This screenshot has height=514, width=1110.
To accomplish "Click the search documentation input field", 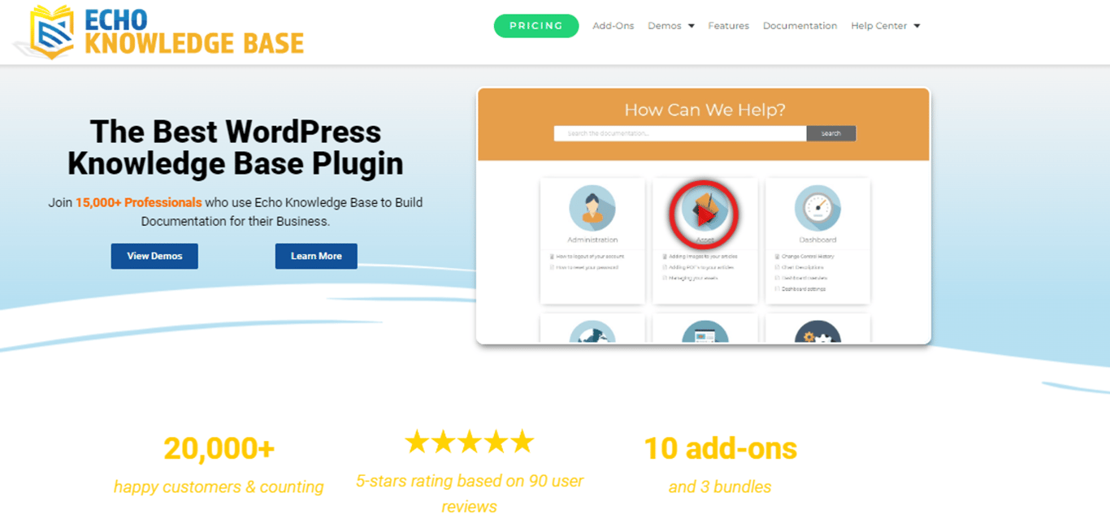I will 680,133.
